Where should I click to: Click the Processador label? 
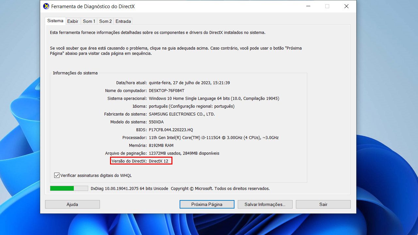click(135, 138)
